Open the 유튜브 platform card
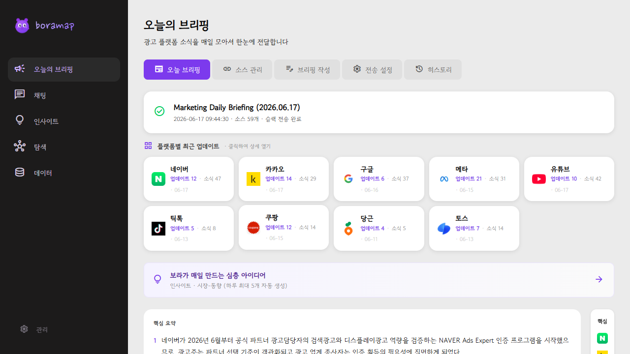Viewport: 630px width, 354px height. pyautogui.click(x=569, y=179)
